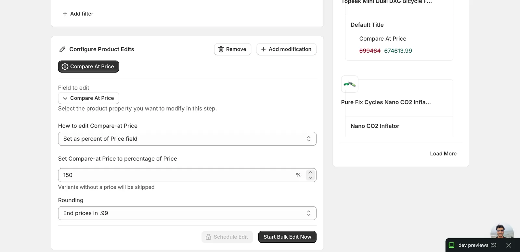Click the Default Title variant label
The height and width of the screenshot is (252, 520).
click(367, 25)
